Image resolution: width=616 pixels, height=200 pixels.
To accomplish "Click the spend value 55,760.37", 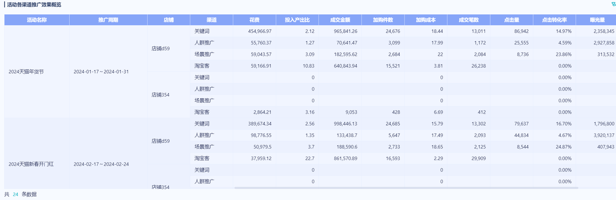I will click(261, 42).
